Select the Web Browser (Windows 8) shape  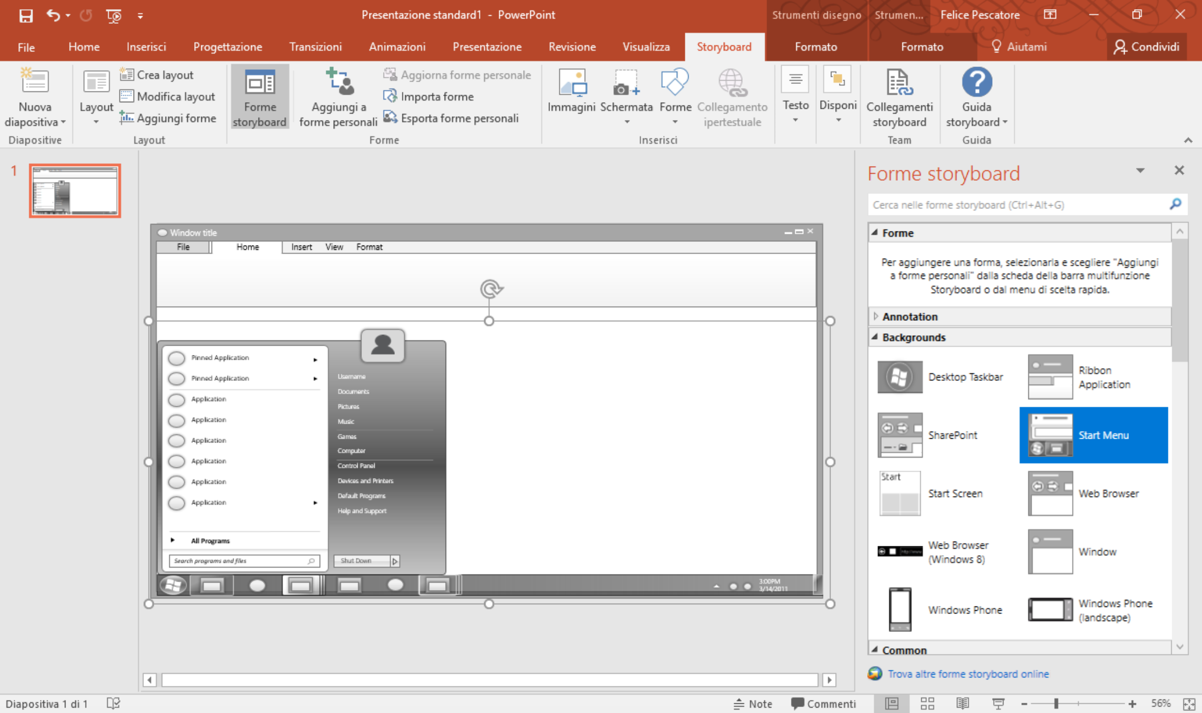click(x=944, y=552)
